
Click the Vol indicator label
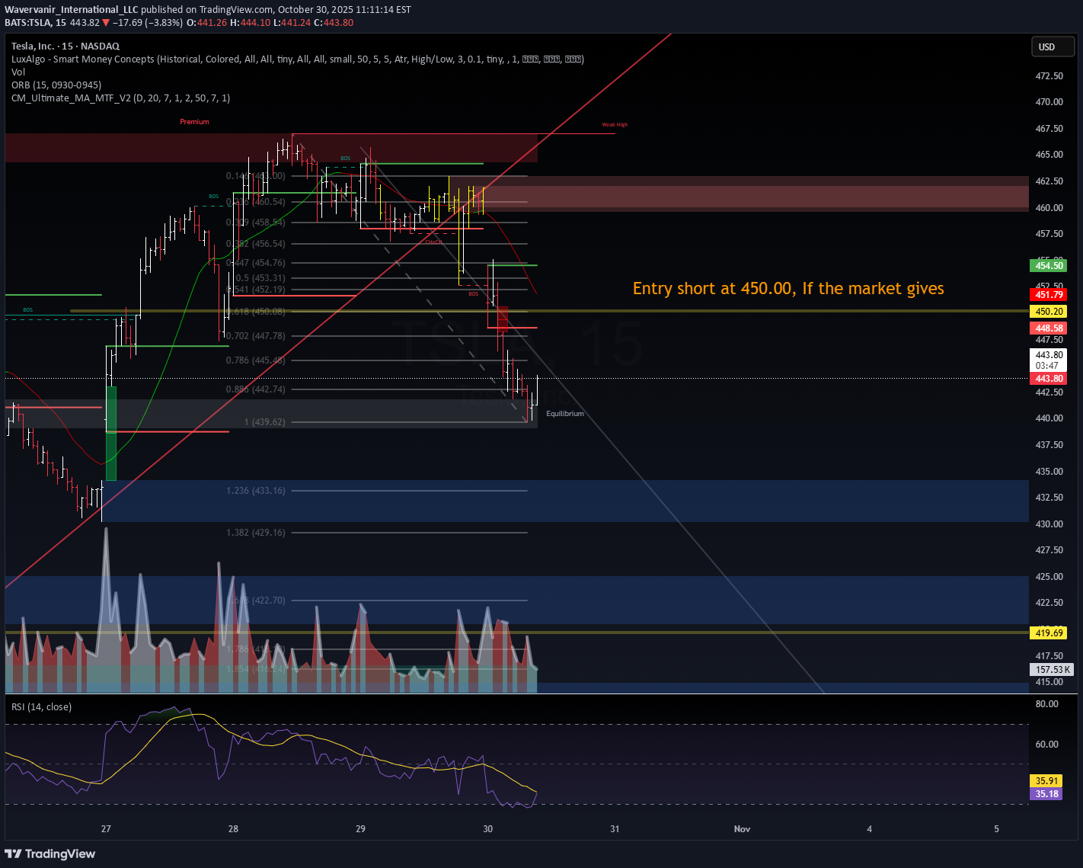18,72
